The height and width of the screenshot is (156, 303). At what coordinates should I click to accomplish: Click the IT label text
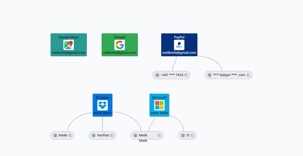click(x=188, y=135)
